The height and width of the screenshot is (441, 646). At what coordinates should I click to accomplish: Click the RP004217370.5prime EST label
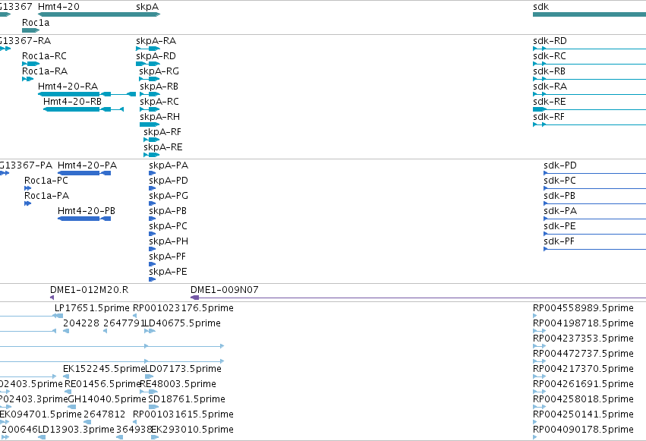pos(583,369)
